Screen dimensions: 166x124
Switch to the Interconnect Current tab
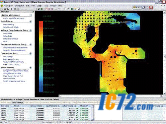pyautogui.click(x=32, y=102)
